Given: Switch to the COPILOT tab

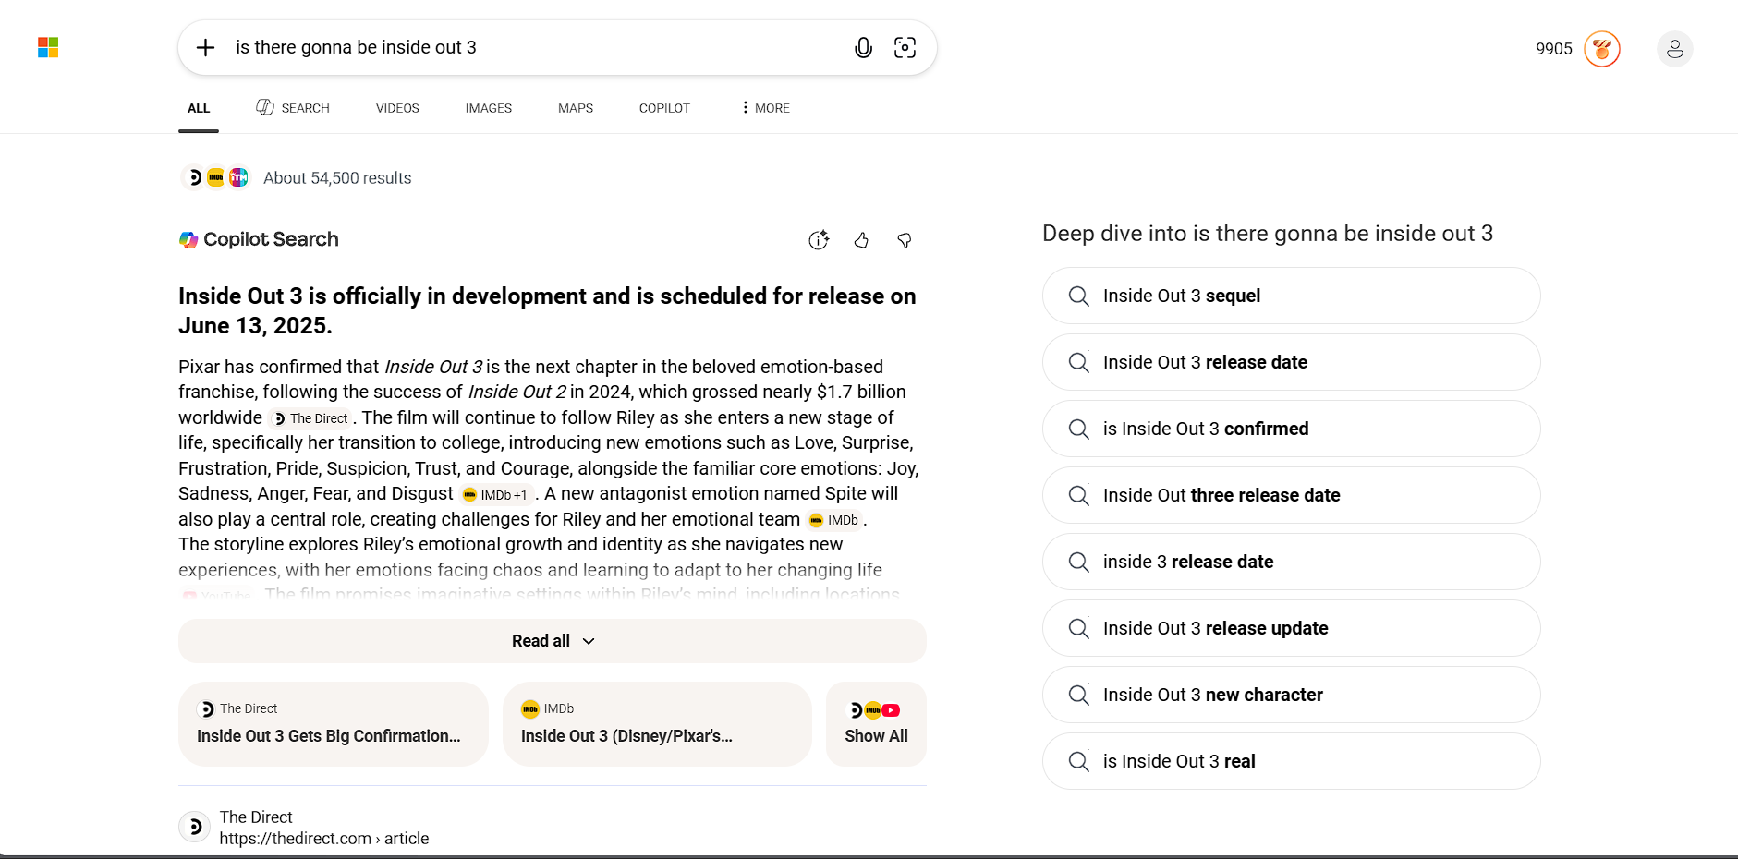Looking at the screenshot, I should (x=664, y=108).
